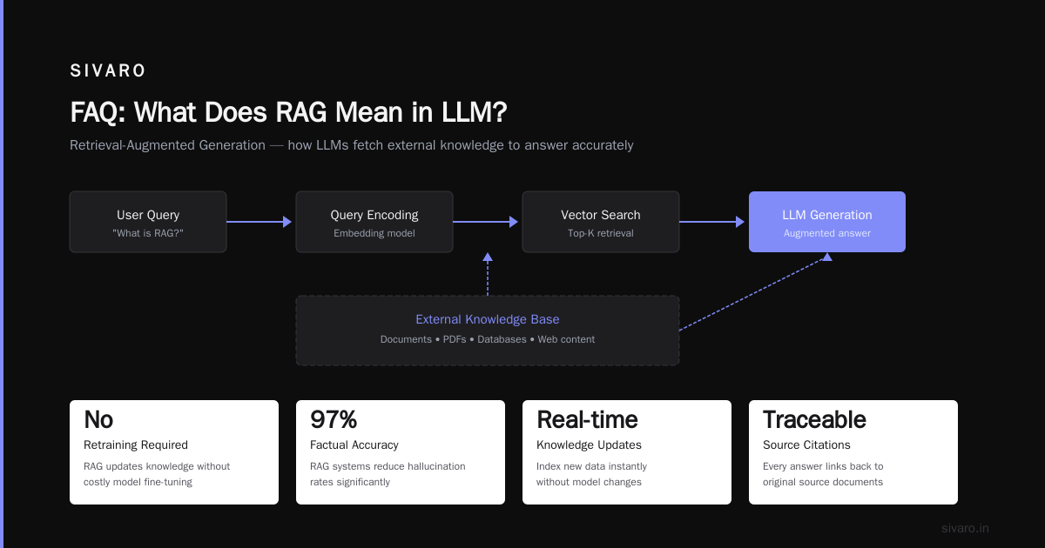Click the arrow pointing into LLM Generation
Viewport: 1045px width, 548px height.
(712, 222)
